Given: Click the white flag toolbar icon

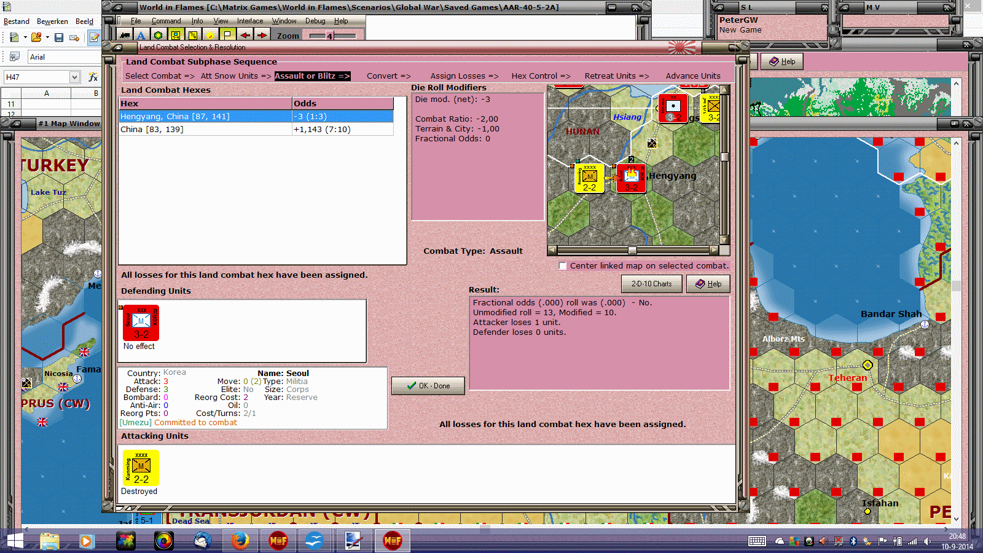Looking at the screenshot, I should pyautogui.click(x=227, y=36).
